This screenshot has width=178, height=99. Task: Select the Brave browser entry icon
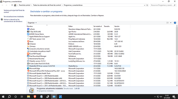point(28,41)
